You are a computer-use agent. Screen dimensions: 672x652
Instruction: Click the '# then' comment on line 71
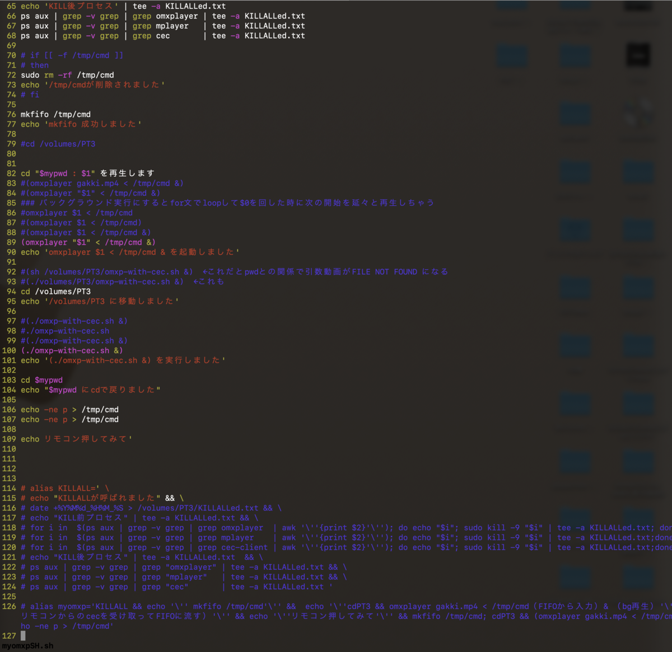[35, 65]
